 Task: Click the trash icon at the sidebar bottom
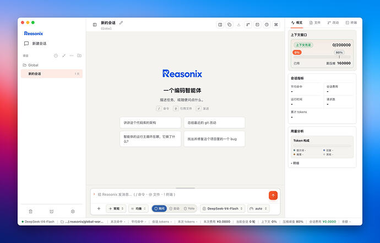click(x=30, y=211)
